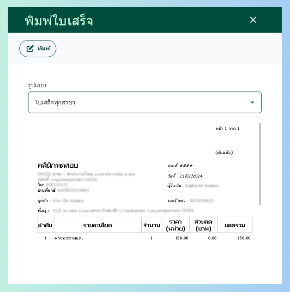Click the clinic name คลินิกทดสอบ
The width and height of the screenshot is (290, 292).
tap(58, 165)
